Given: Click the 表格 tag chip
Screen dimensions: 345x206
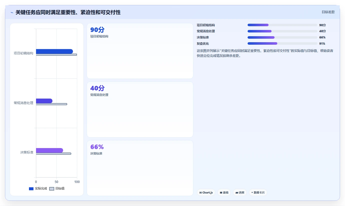Looking at the screenshot, I should click(224, 193).
